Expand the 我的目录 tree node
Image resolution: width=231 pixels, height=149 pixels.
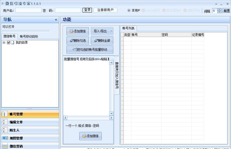[x=4, y=42]
